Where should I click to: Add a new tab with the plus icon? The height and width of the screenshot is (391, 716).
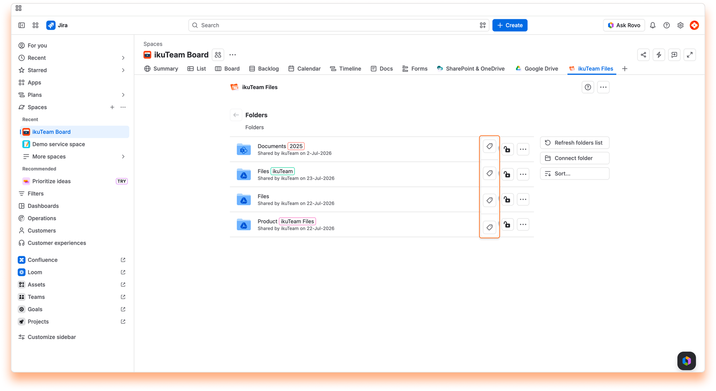click(x=625, y=69)
